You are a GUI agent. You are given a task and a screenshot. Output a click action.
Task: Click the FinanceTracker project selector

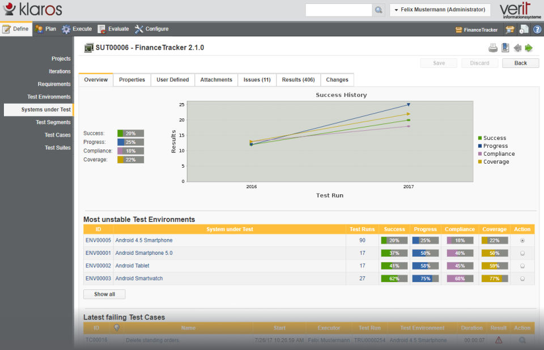tap(477, 30)
